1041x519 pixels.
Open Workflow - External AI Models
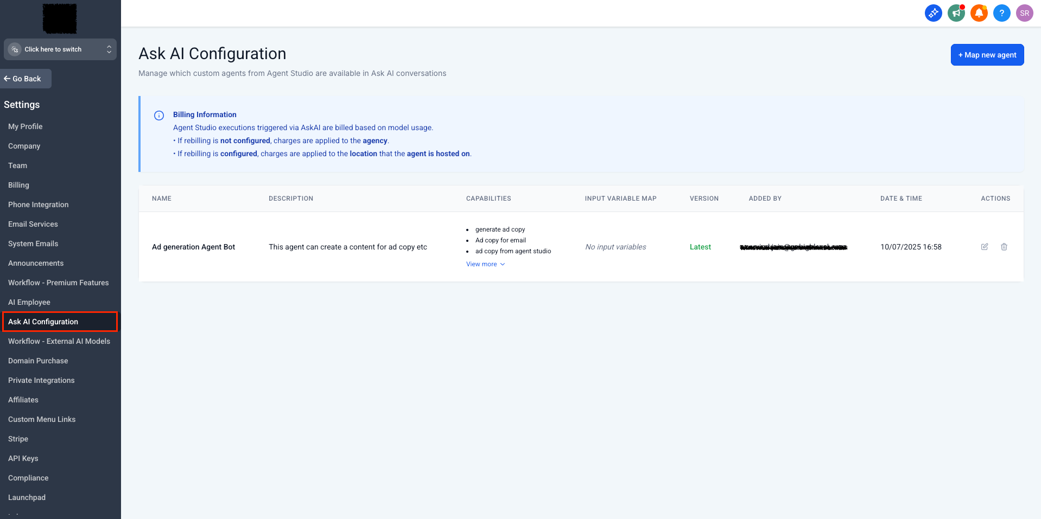click(59, 341)
